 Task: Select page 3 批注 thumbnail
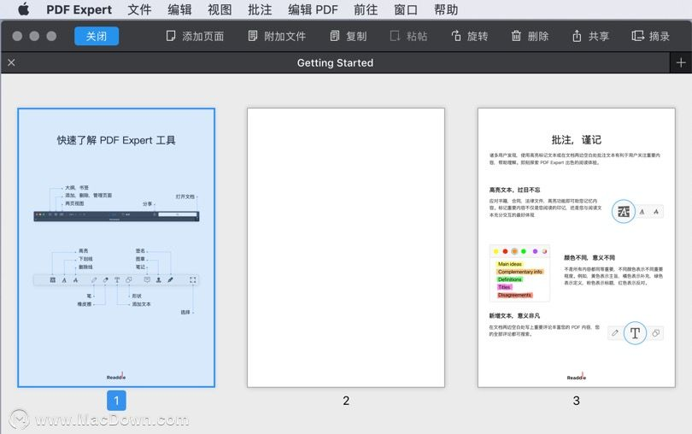(x=577, y=248)
